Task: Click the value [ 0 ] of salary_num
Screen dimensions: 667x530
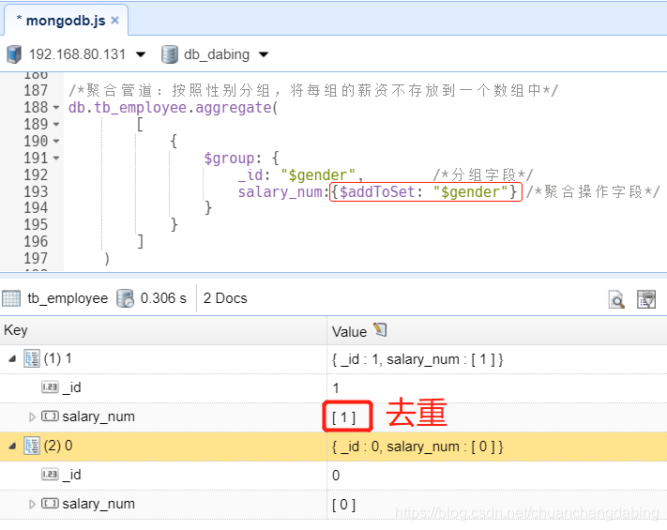Action: (x=343, y=505)
